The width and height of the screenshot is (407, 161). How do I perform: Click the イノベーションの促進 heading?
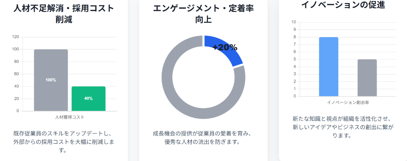(343, 5)
